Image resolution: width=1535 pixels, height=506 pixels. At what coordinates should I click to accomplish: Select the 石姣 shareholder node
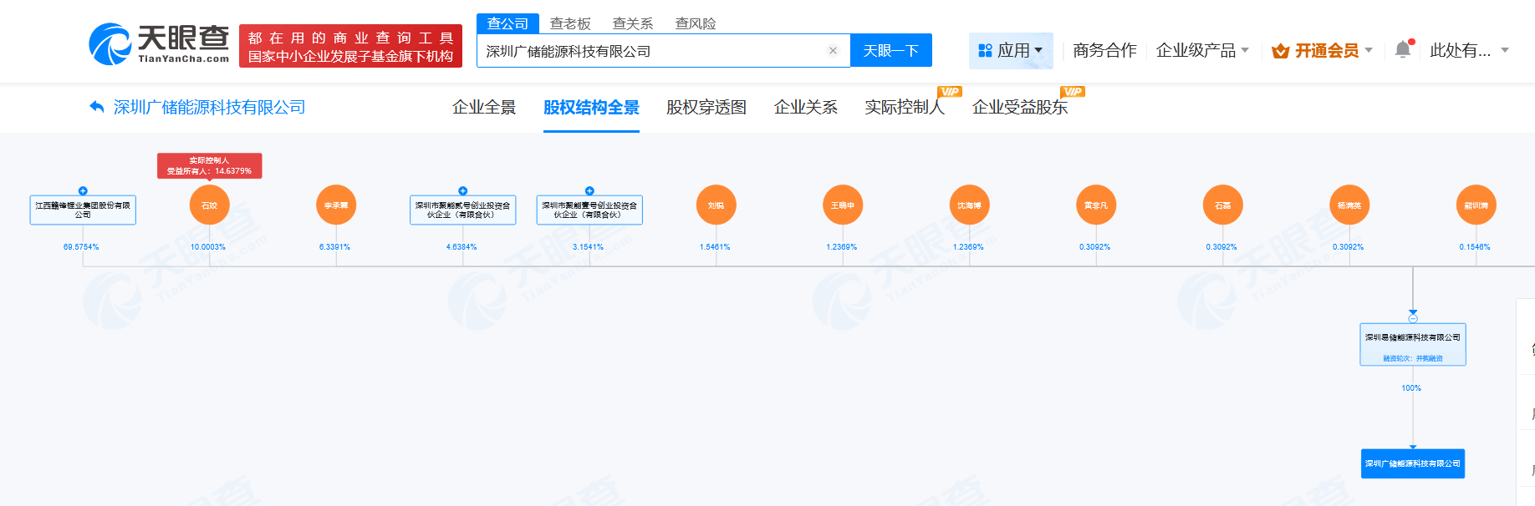(x=210, y=205)
